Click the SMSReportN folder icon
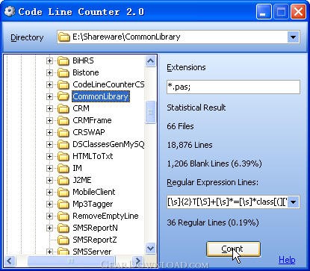 click(63, 228)
